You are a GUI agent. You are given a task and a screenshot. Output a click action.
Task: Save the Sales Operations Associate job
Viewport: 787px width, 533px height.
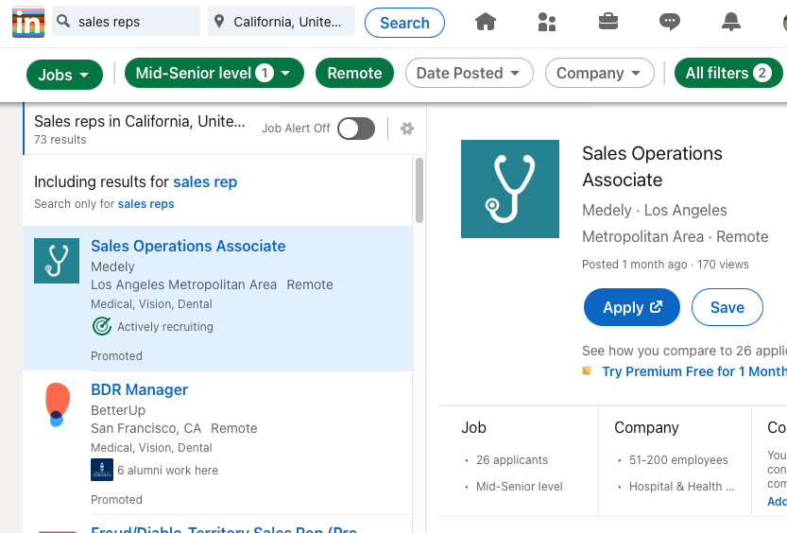[x=727, y=307]
